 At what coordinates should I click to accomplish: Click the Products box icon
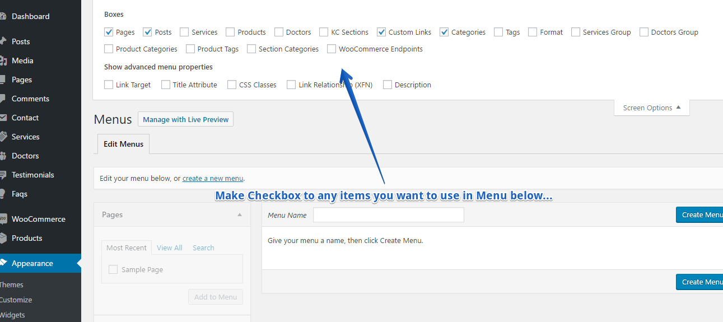[3, 238]
